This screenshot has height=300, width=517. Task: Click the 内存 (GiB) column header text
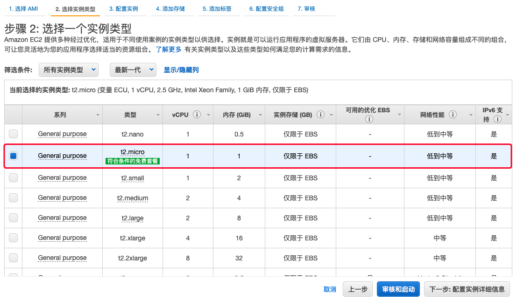(237, 115)
